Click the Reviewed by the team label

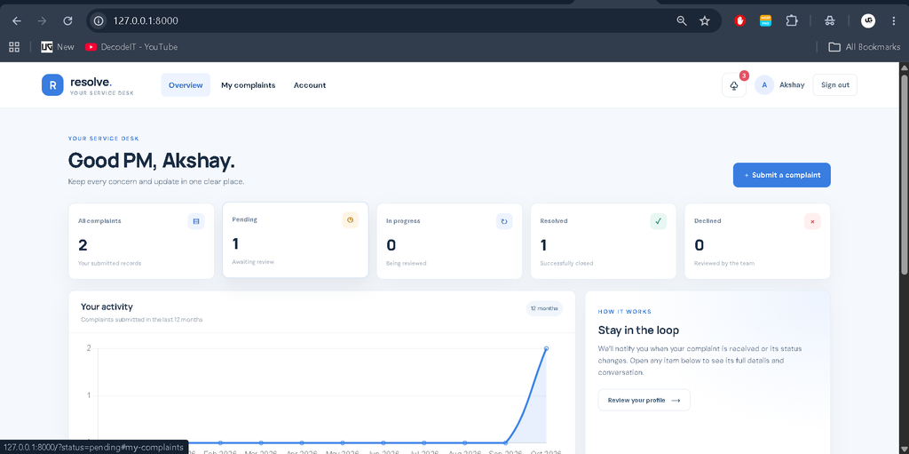click(724, 263)
